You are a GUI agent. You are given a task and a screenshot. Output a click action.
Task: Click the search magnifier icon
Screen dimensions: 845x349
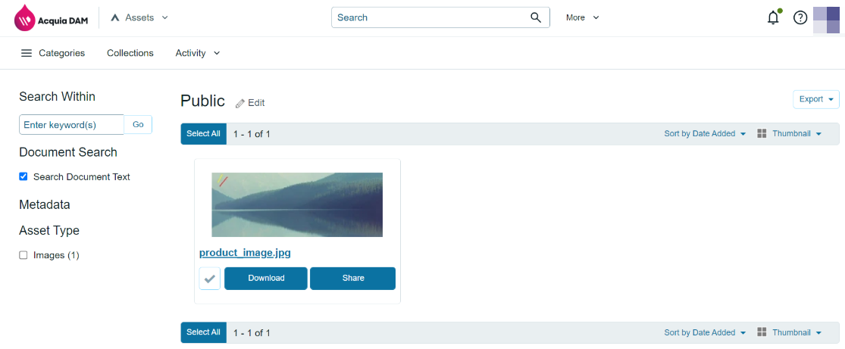[536, 17]
